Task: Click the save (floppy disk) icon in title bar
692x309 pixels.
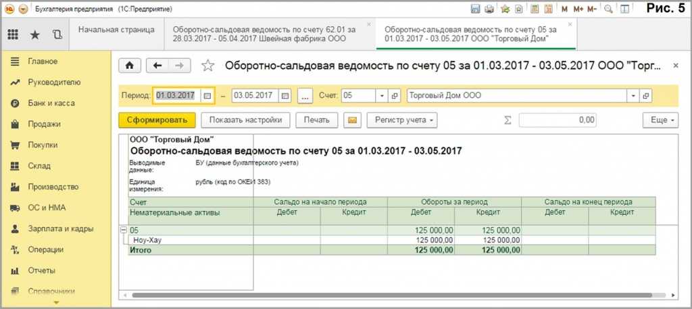Action: 476,9
